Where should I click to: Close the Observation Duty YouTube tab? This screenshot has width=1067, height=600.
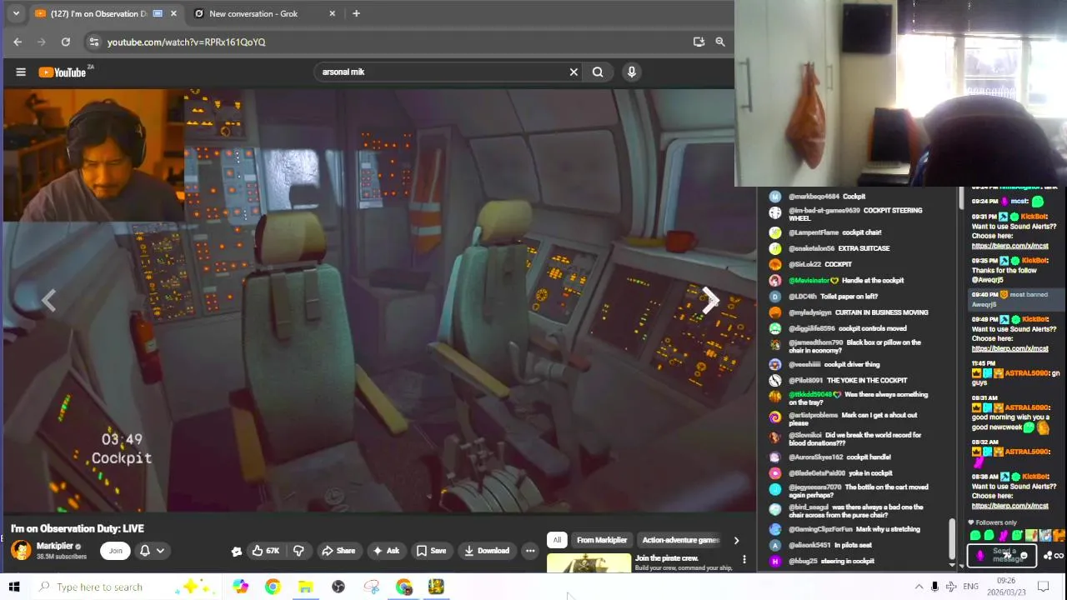pyautogui.click(x=173, y=13)
